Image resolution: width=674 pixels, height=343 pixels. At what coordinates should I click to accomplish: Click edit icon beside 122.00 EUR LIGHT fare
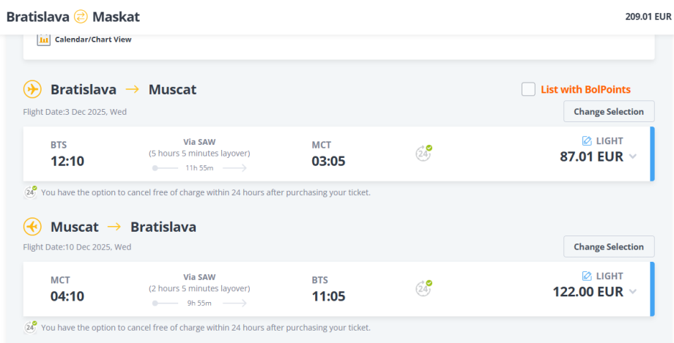pyautogui.click(x=586, y=276)
